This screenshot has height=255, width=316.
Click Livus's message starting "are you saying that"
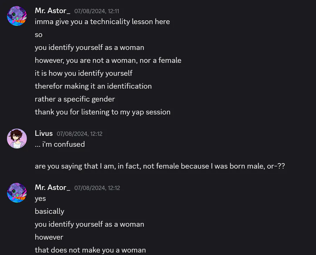click(160, 166)
